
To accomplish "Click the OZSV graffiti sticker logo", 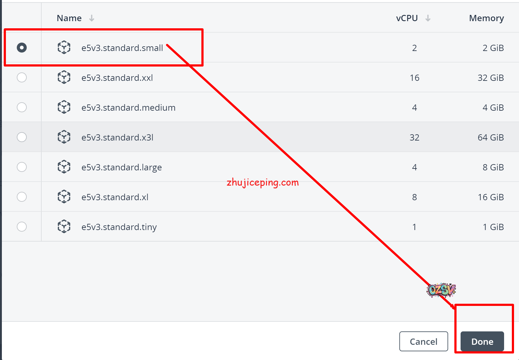I will coord(441,290).
